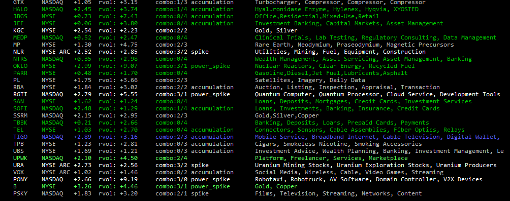510x201 pixels.
Task: Click the PARR ticker symbol
Action: click(x=20, y=73)
